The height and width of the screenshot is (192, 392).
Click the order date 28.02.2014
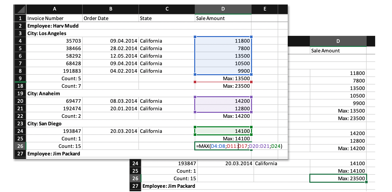click(111, 48)
